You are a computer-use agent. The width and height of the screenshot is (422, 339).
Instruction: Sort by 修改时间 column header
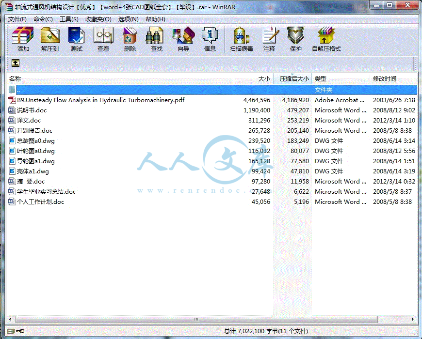(393, 79)
